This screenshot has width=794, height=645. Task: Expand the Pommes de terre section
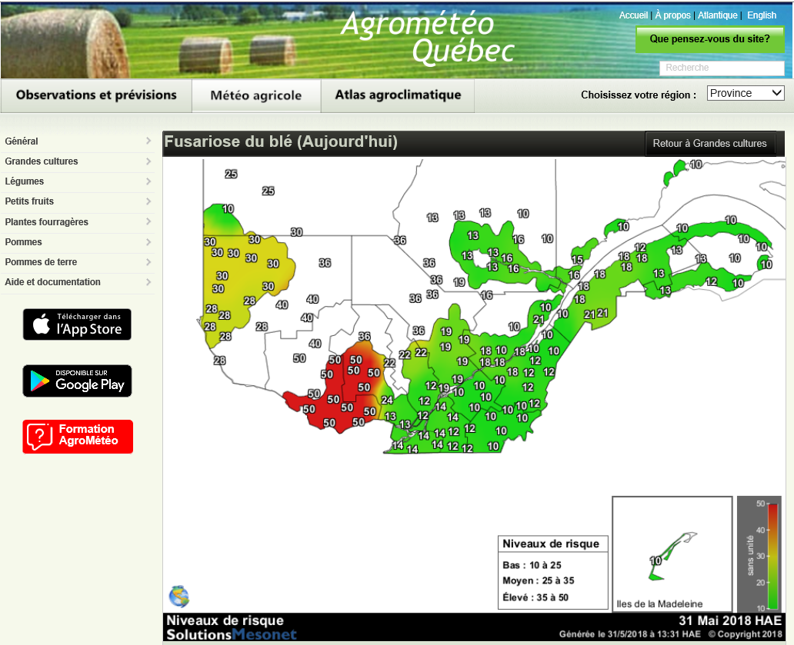(77, 262)
